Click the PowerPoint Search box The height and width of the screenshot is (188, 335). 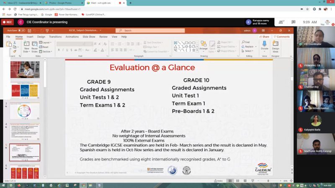(x=150, y=30)
